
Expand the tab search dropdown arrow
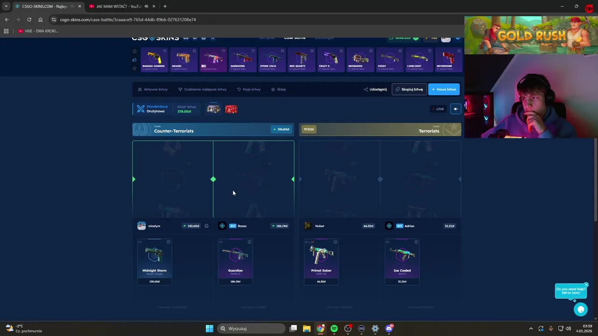(x=6, y=7)
